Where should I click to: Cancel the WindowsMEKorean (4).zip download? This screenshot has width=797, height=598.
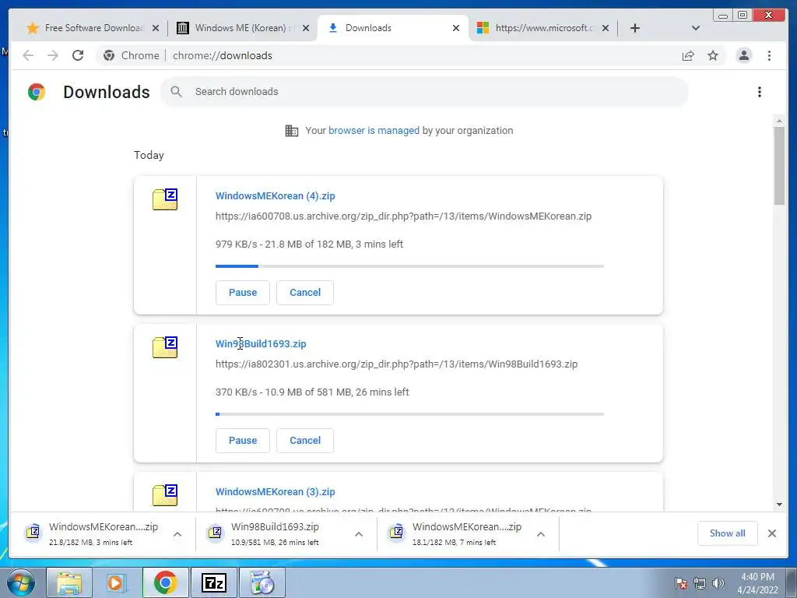click(x=305, y=293)
